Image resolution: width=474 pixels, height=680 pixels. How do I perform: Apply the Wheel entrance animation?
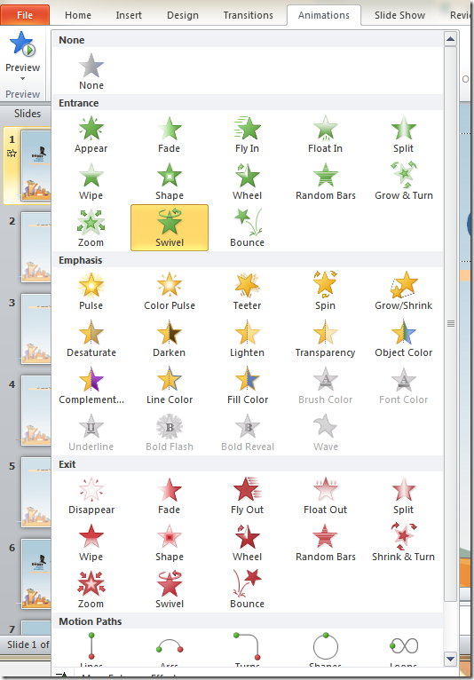(x=247, y=181)
